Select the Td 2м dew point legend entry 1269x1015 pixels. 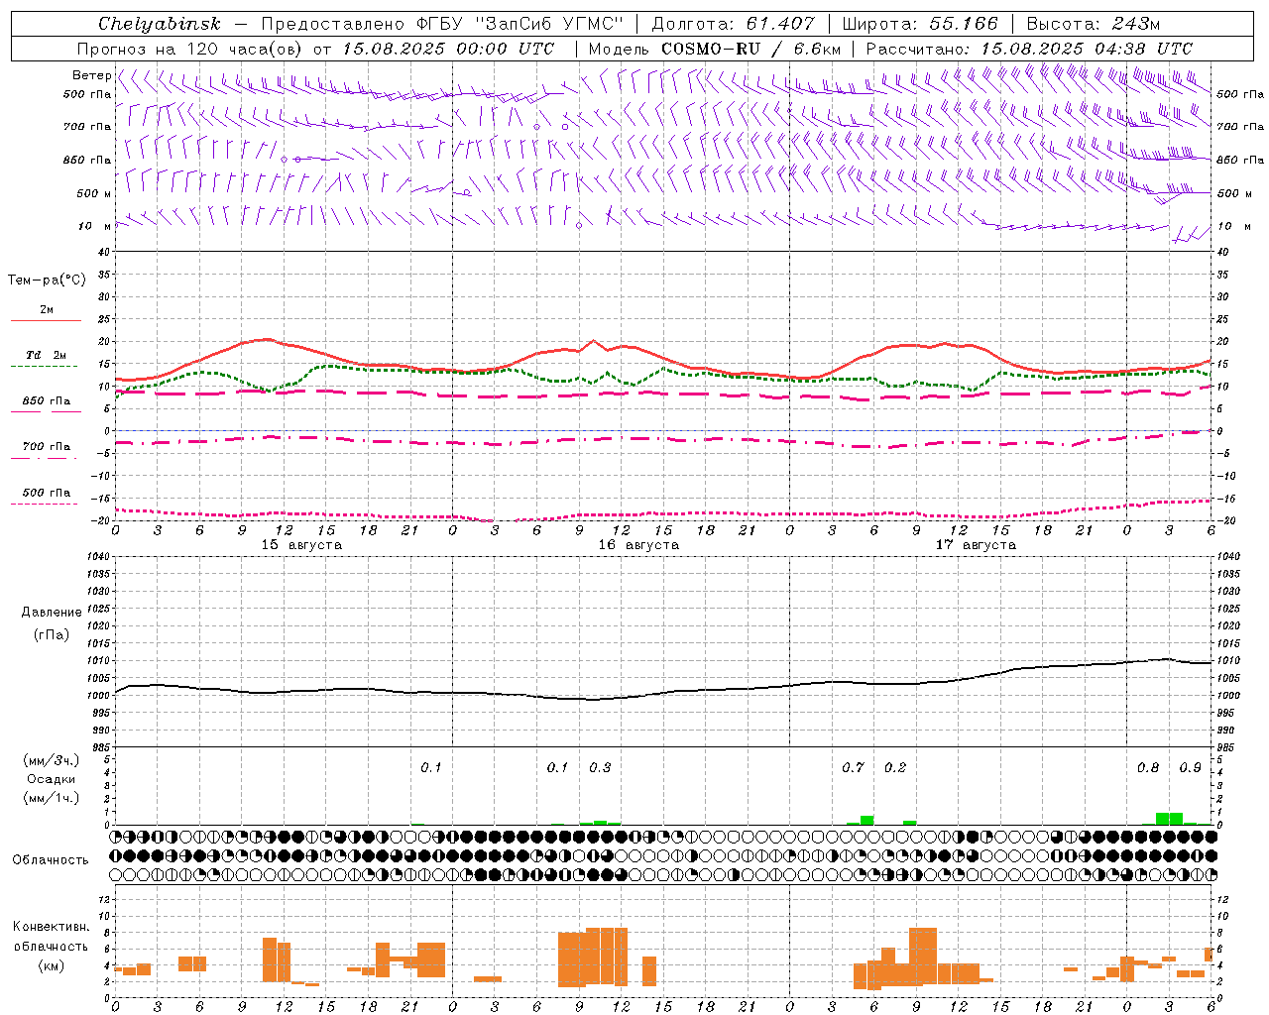coord(47,355)
